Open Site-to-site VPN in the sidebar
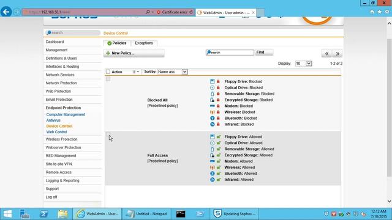Screen dimensions: 392x220 [59, 164]
